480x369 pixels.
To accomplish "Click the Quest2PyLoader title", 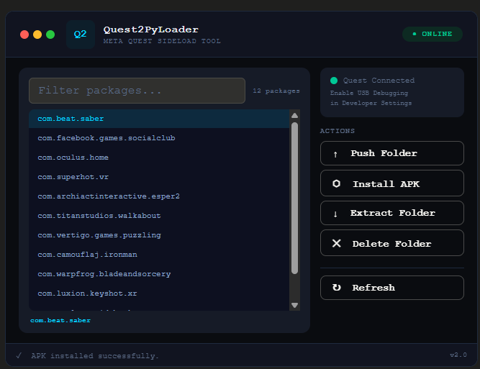I will pyautogui.click(x=150, y=29).
